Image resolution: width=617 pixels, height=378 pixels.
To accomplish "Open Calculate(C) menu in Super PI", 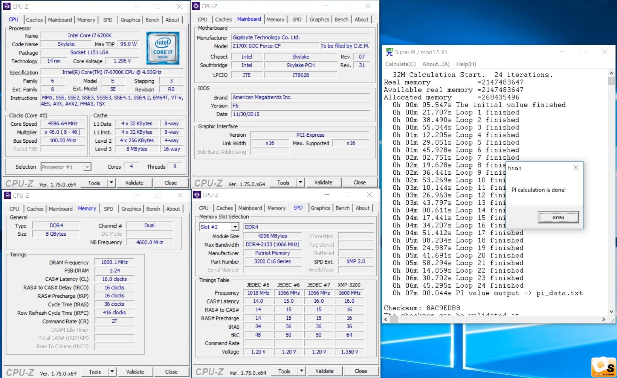I will click(400, 64).
